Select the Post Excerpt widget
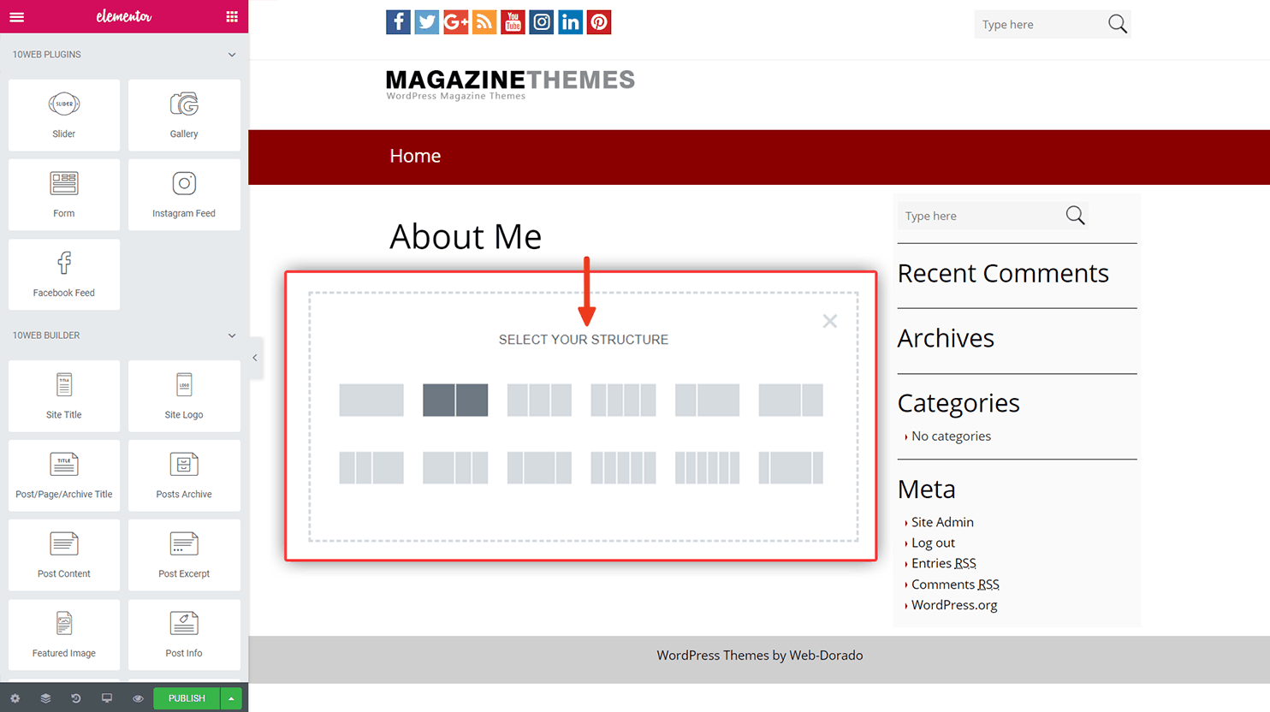The height and width of the screenshot is (712, 1270). [x=184, y=555]
